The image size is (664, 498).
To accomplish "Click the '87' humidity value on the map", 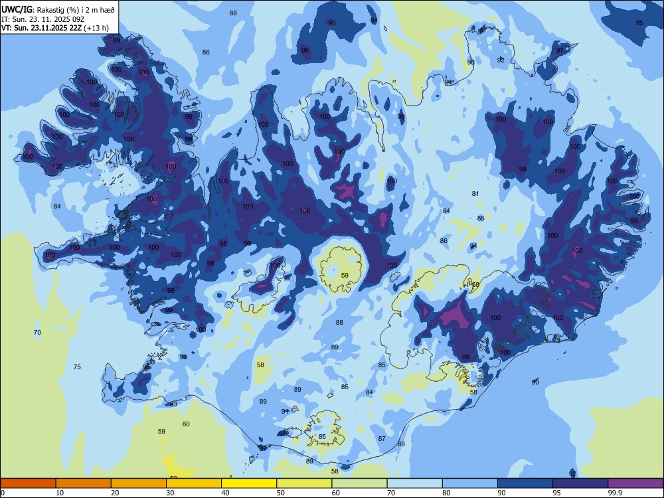I will (382, 439).
